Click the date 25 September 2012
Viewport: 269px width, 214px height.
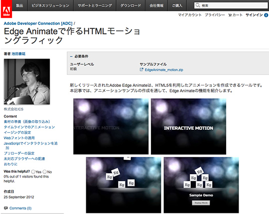pyautogui.click(x=19, y=197)
